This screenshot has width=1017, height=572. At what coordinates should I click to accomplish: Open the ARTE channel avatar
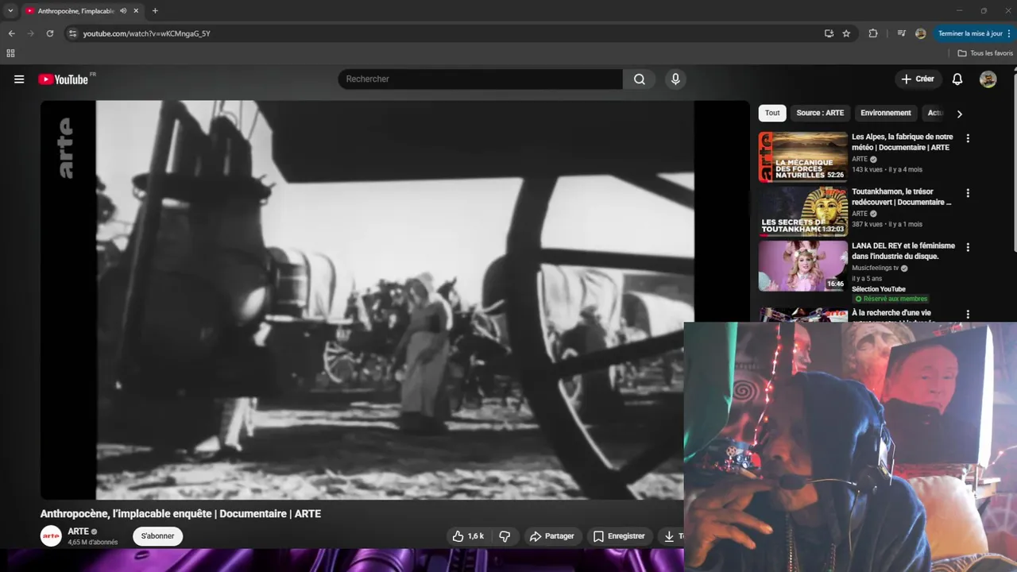tap(51, 536)
